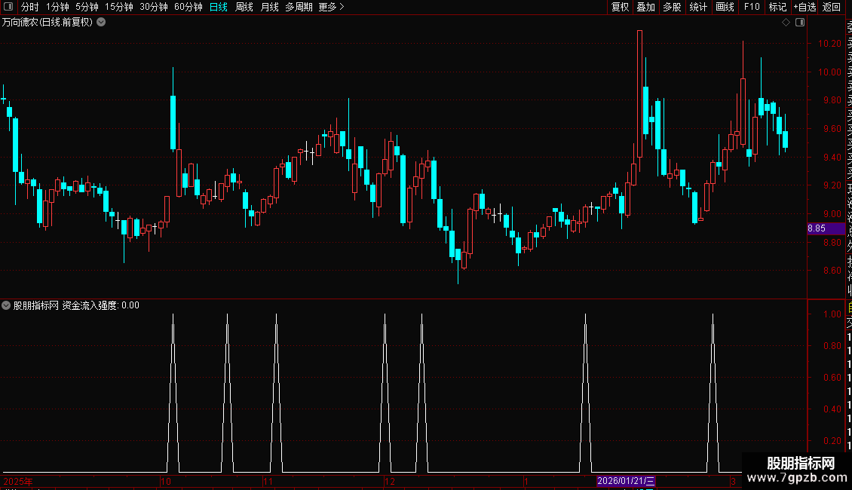This screenshot has height=490, width=852.
Task: Click the 10.20 price axis label
Action: (829, 44)
